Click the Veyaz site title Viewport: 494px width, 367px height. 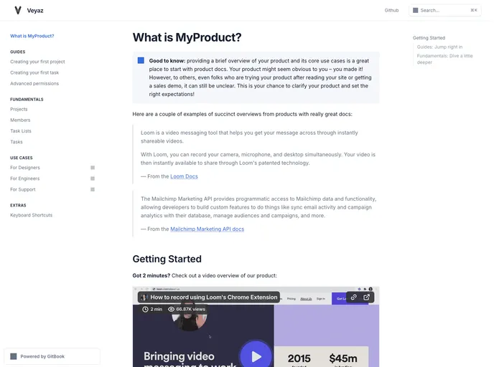(x=35, y=10)
